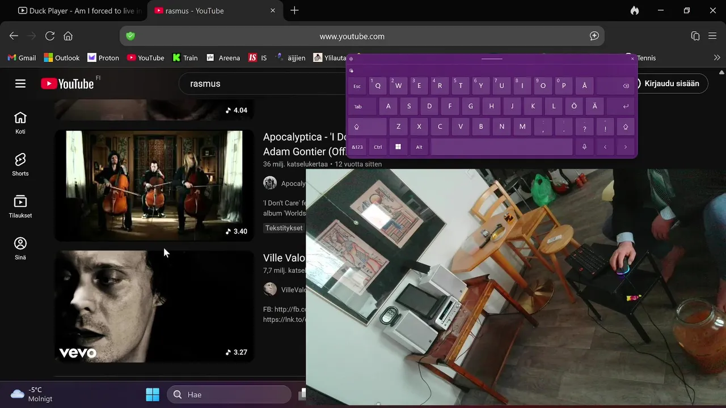Open Koti in the YouTube sidebar
726x408 pixels.
[20, 123]
